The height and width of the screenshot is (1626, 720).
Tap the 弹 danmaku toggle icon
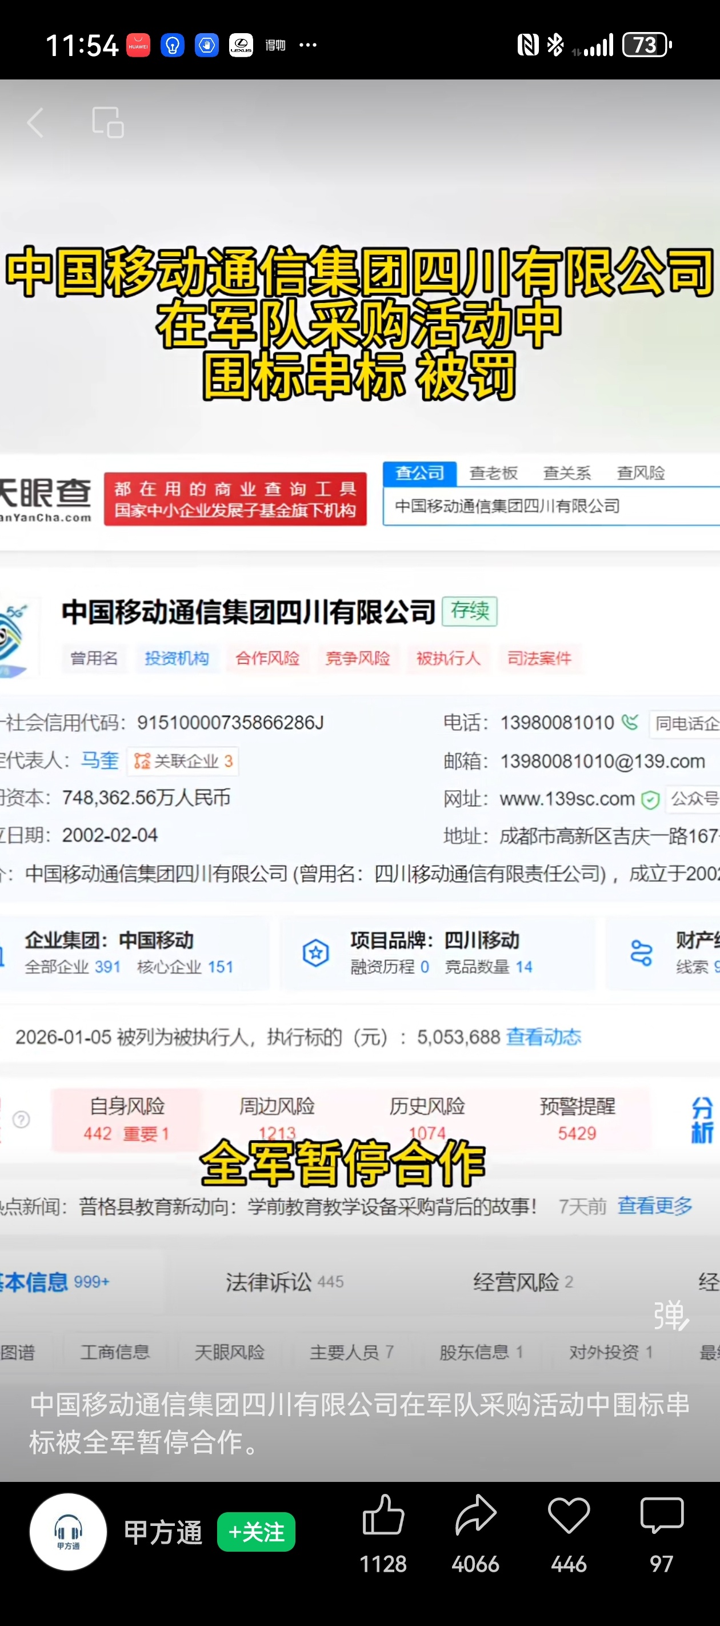tap(671, 1316)
